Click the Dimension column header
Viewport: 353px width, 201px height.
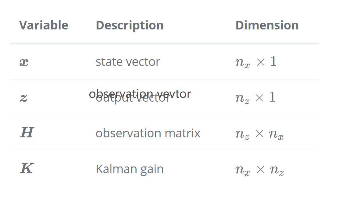pyautogui.click(x=267, y=25)
